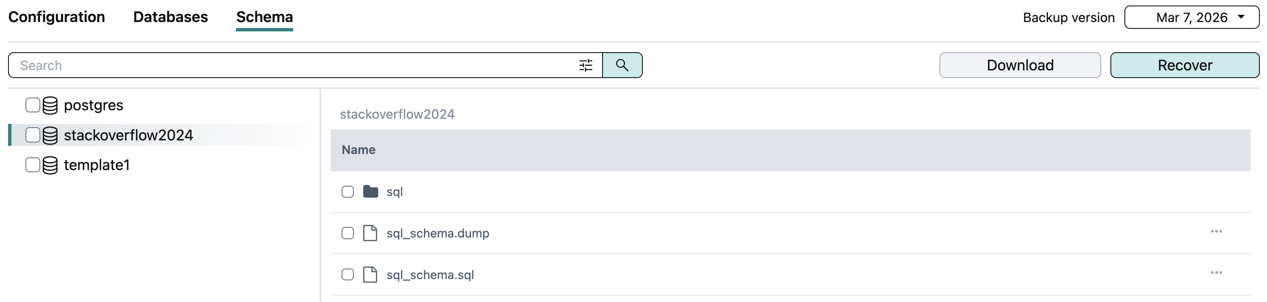Tick the template1 database checkbox
Screen dimensions: 1267x302
coord(33,165)
